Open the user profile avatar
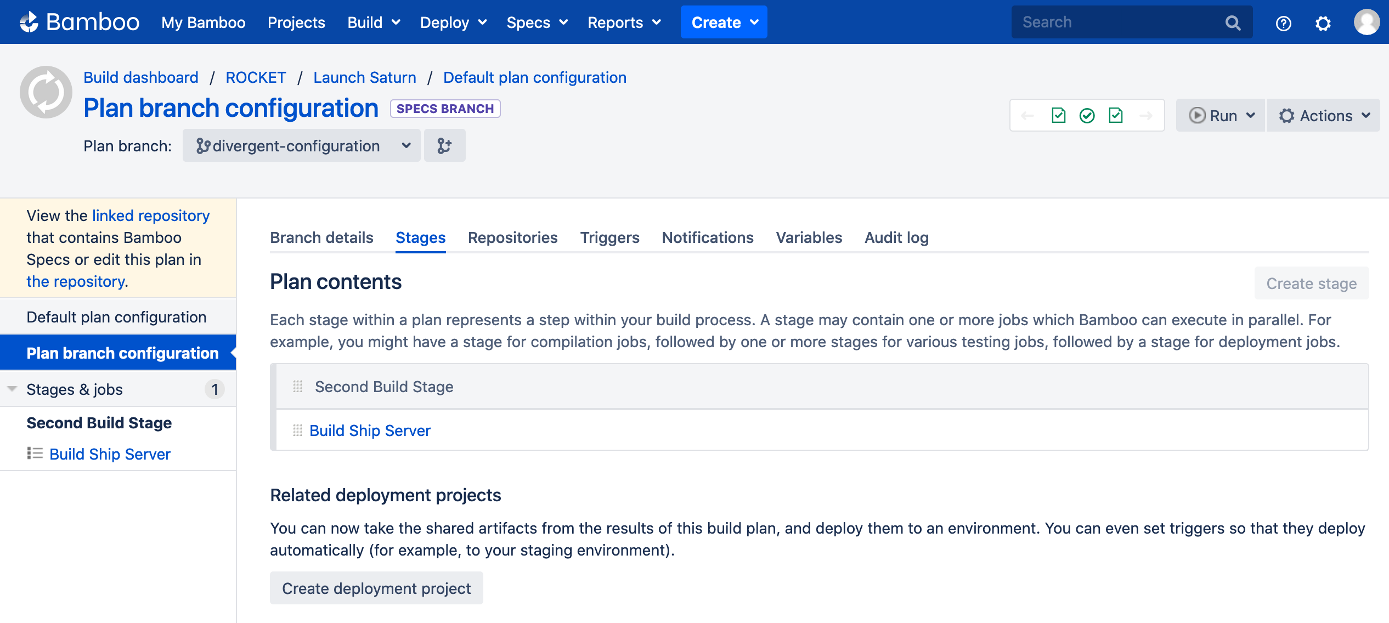 [x=1367, y=22]
